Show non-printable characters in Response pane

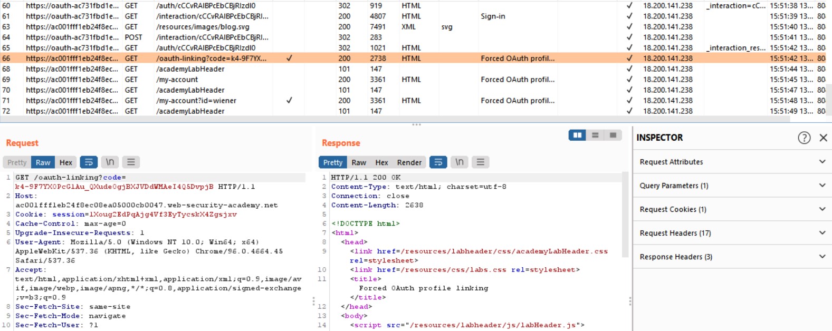point(460,162)
